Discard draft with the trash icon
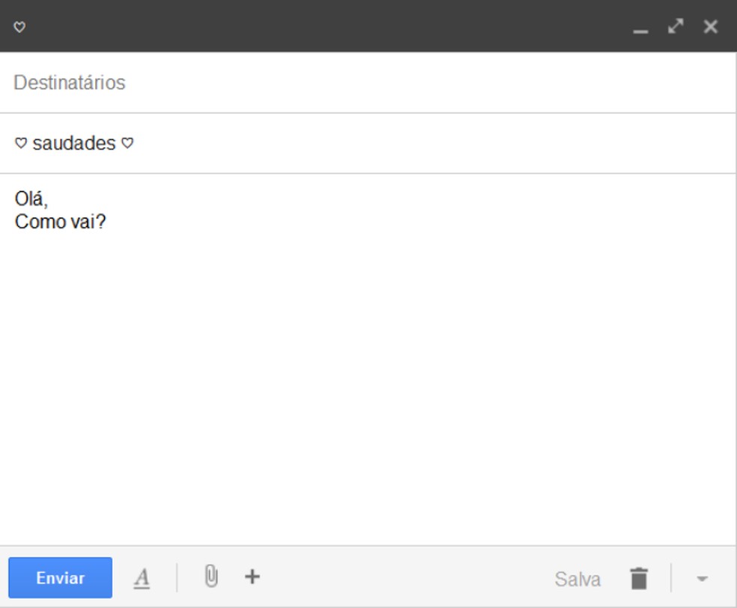The image size is (737, 608). tap(638, 579)
